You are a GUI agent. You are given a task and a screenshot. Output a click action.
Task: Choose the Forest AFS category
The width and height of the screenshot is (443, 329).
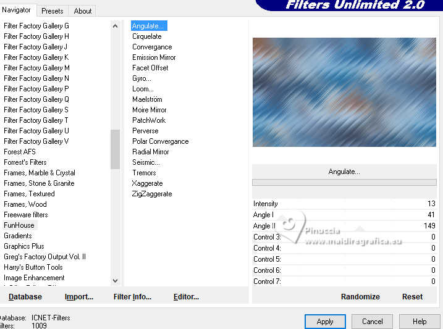[x=20, y=152]
